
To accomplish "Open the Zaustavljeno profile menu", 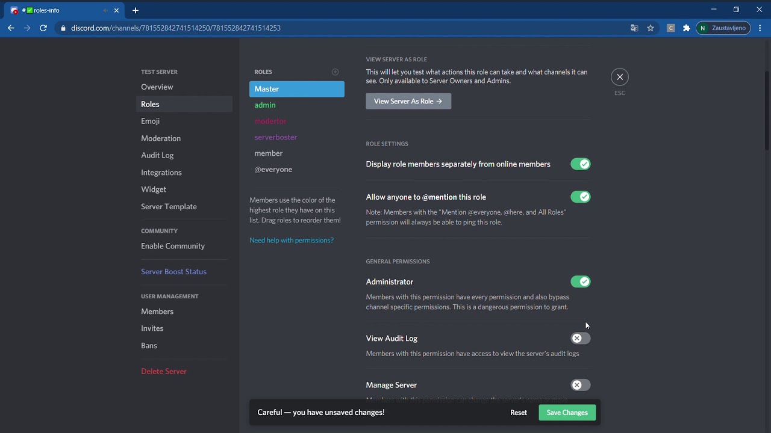I will point(723,28).
